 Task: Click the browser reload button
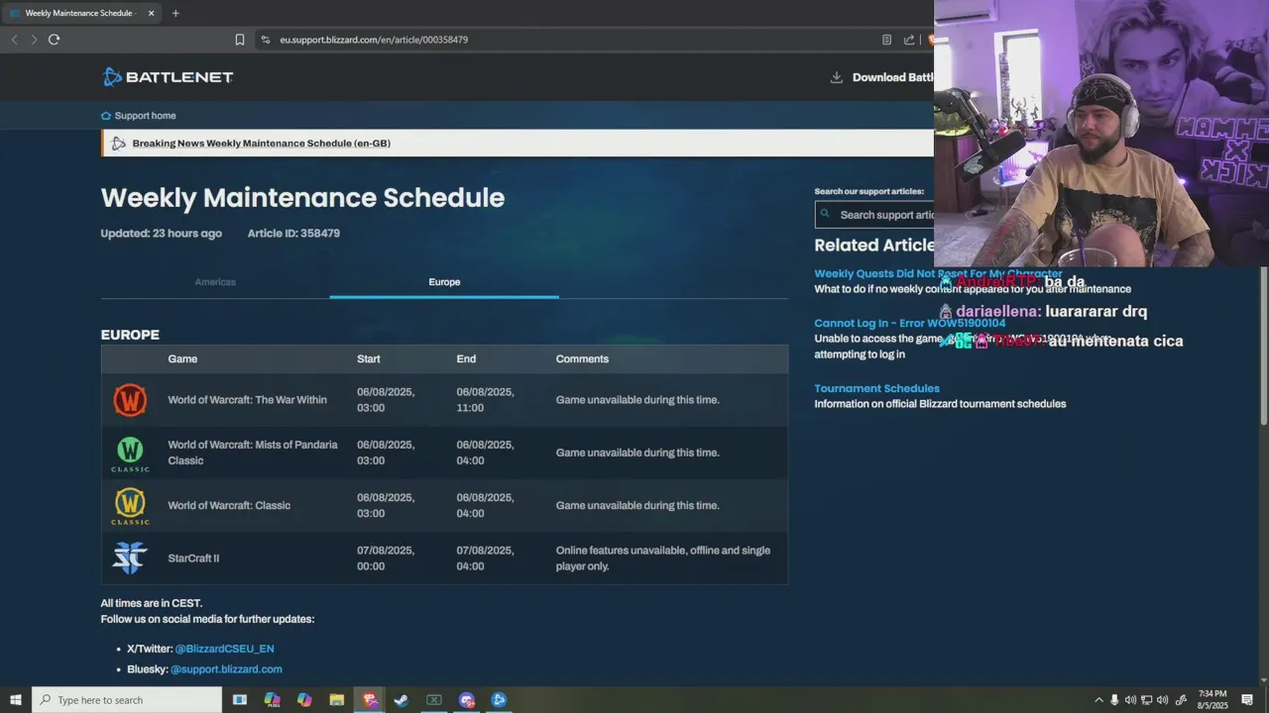(54, 40)
